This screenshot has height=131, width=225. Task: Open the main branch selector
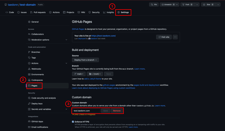tap(79, 74)
